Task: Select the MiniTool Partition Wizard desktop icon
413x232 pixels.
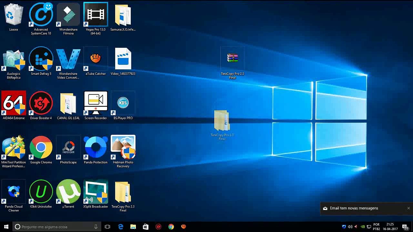Action: (14, 152)
